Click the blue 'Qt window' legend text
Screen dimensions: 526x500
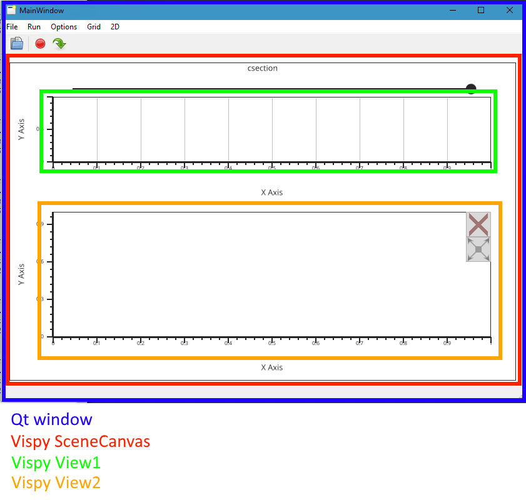tap(51, 419)
